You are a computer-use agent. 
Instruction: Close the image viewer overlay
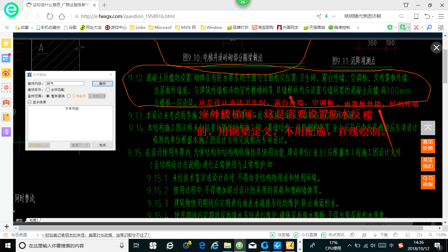[437, 48]
